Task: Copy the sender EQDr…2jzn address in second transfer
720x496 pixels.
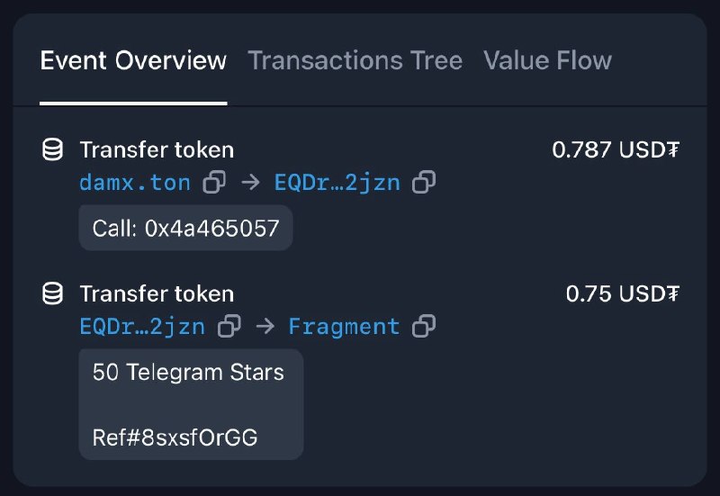Action: click(229, 327)
